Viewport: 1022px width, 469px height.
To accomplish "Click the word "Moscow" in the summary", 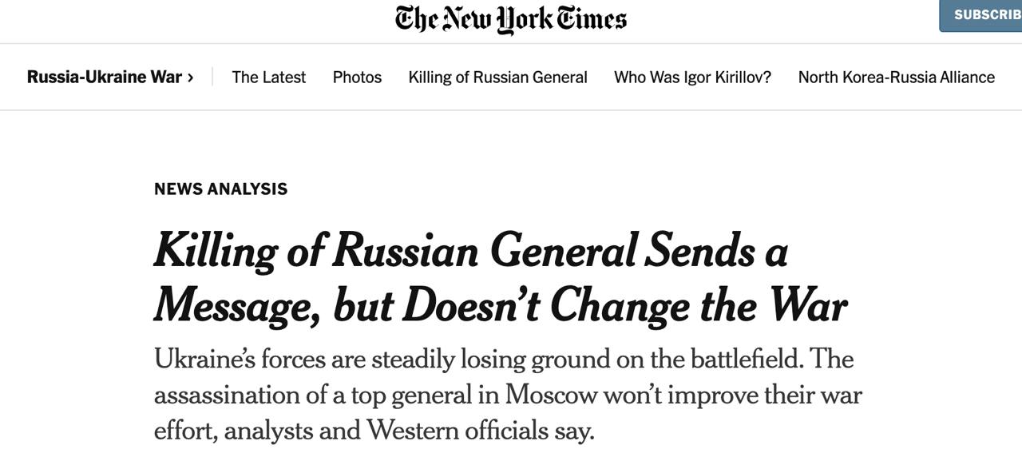I will click(551, 395).
